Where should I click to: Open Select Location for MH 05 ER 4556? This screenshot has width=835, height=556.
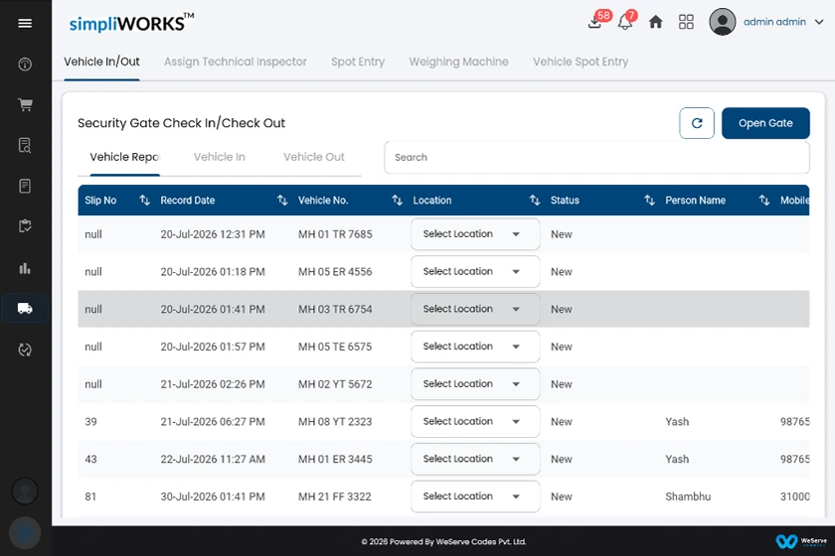(475, 271)
